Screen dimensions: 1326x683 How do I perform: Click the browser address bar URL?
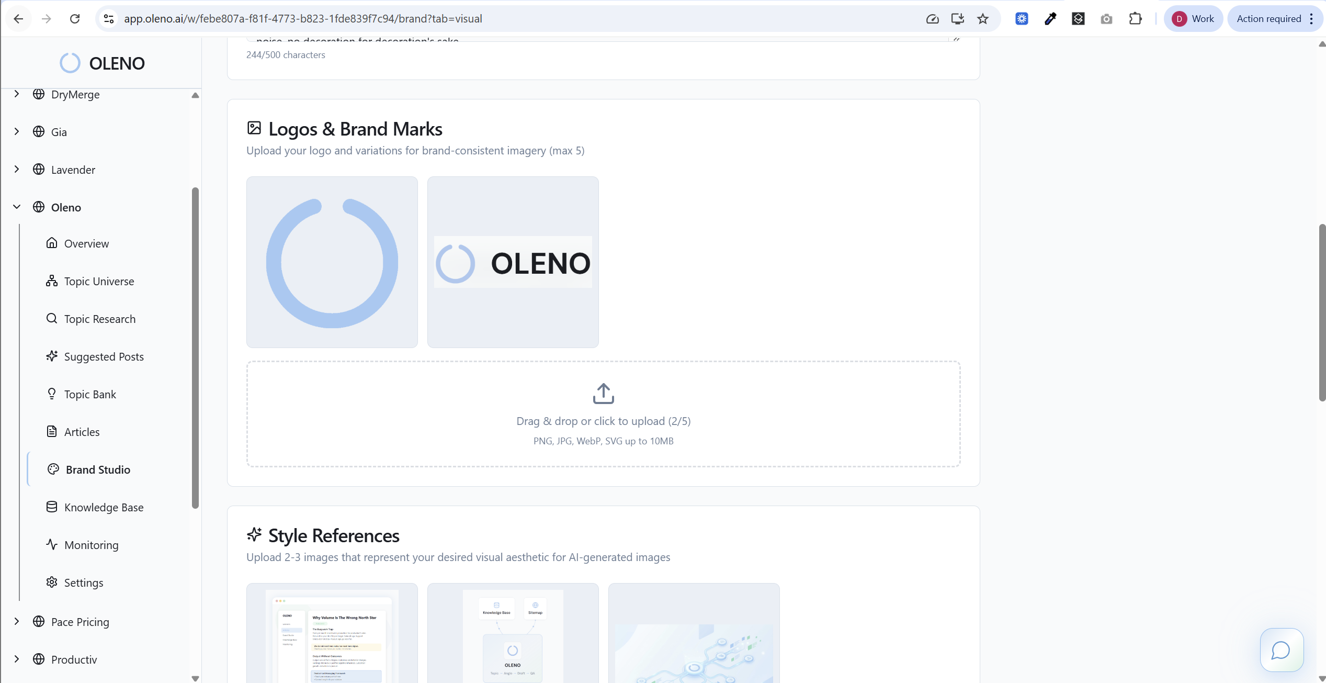click(x=303, y=19)
